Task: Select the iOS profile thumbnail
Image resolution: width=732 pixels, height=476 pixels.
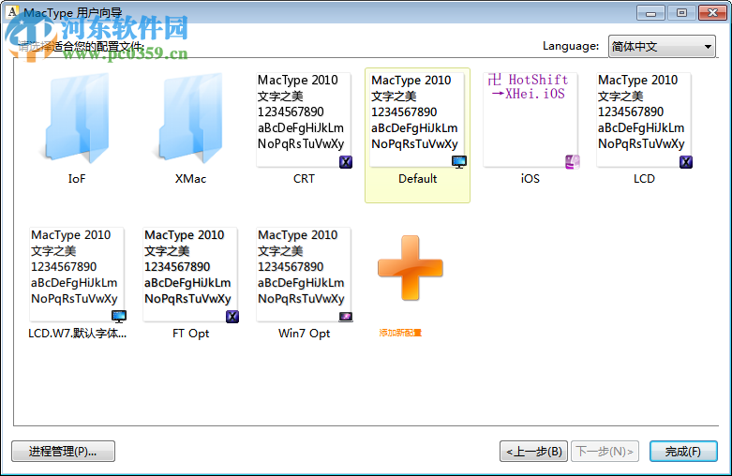Action: (530, 119)
